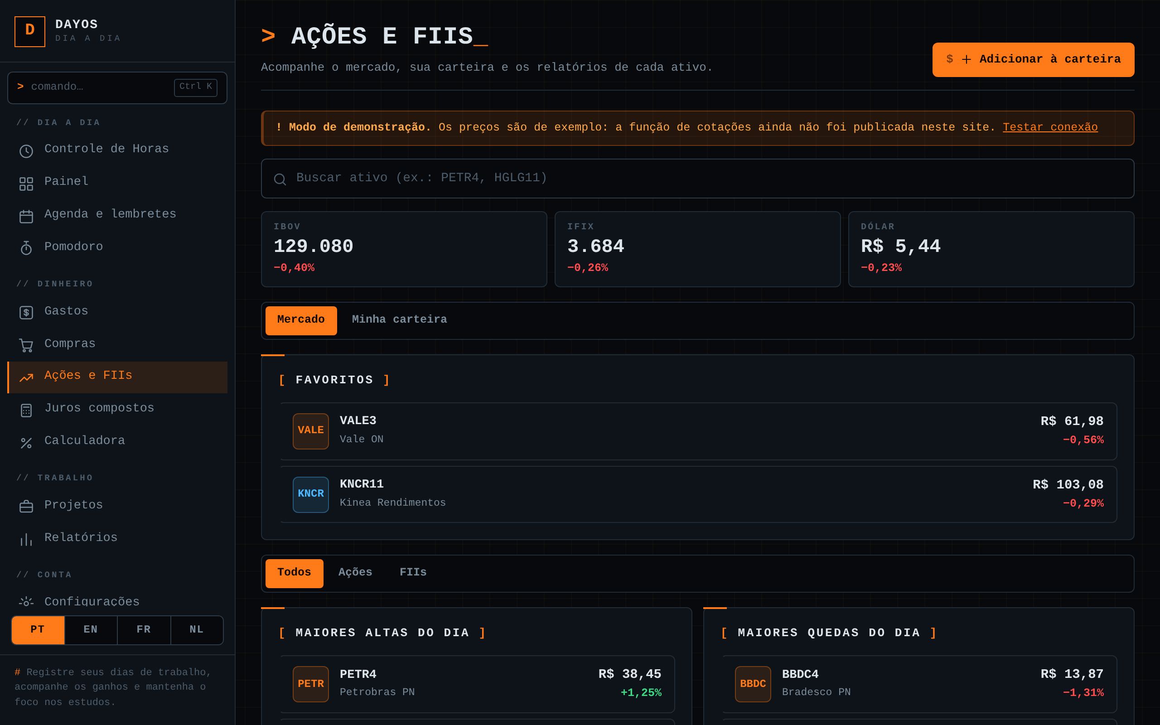1160x725 pixels.
Task: Open Pomodoro from sidebar
Action: (x=117, y=248)
